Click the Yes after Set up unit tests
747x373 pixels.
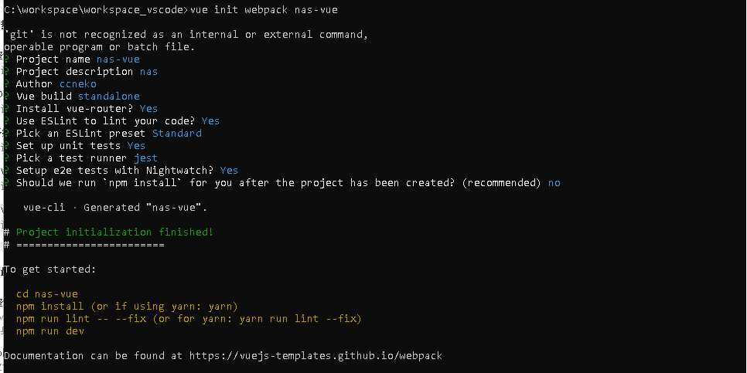pos(136,146)
